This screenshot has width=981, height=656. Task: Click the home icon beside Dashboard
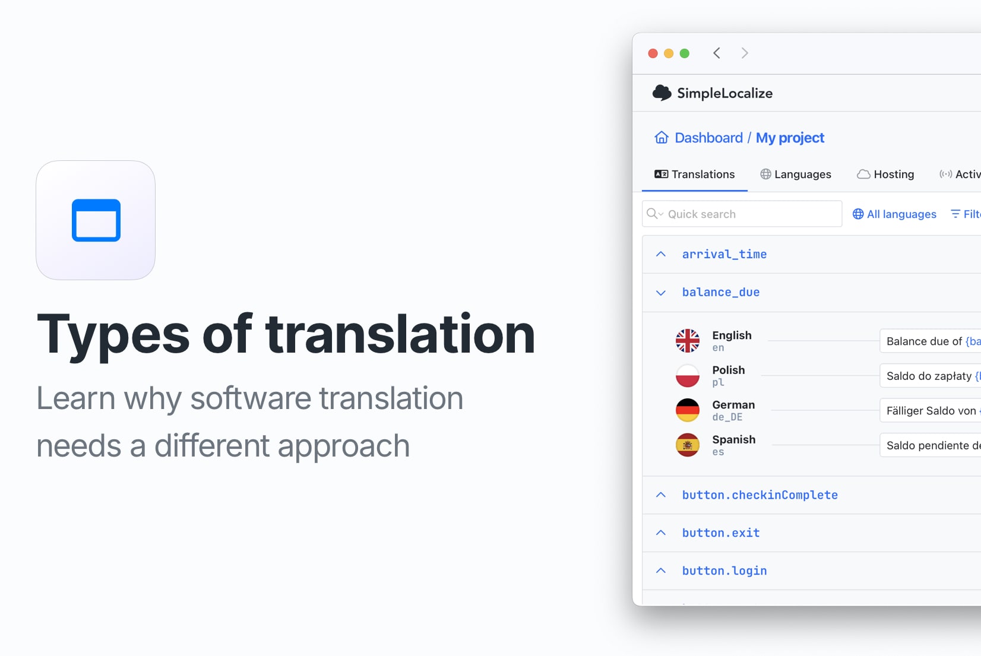coord(662,138)
